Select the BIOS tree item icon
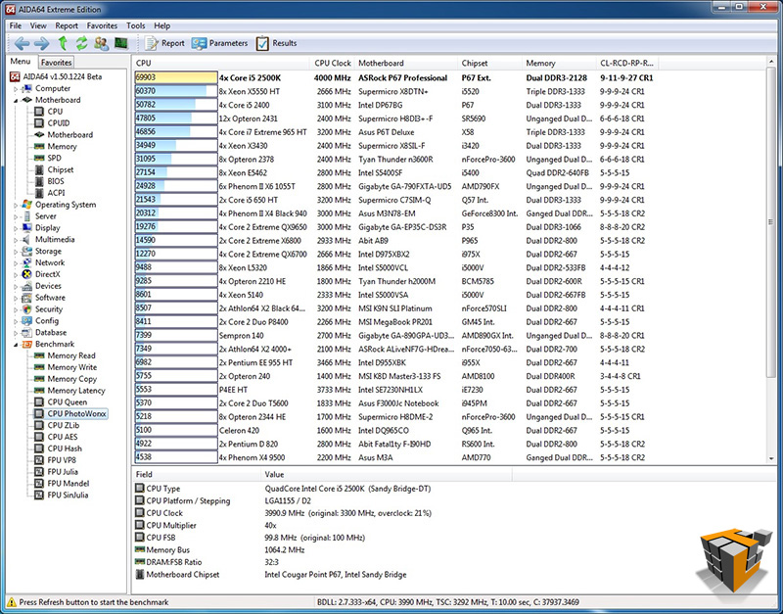The image size is (783, 614). click(x=39, y=181)
